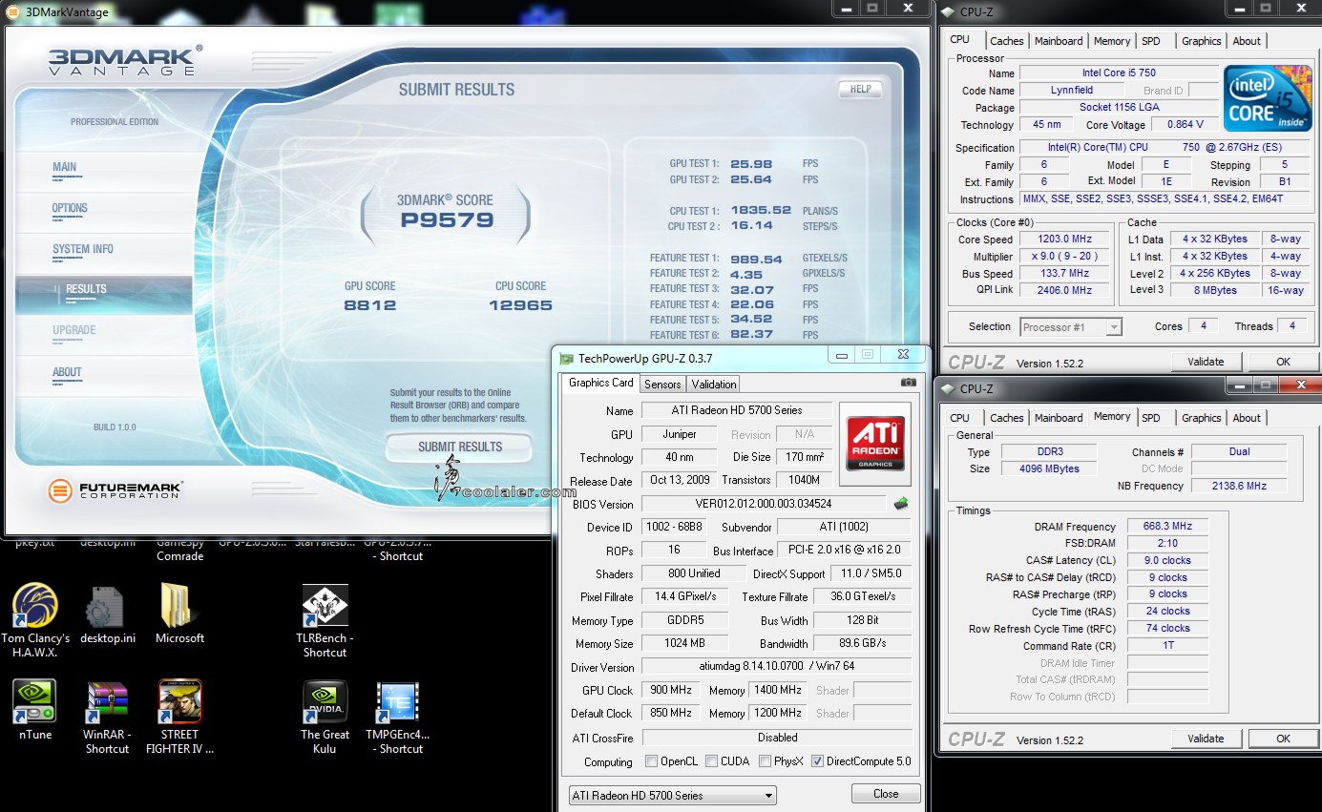Enable the OpenCL checkbox
Image resolution: width=1322 pixels, height=812 pixels.
(x=651, y=761)
